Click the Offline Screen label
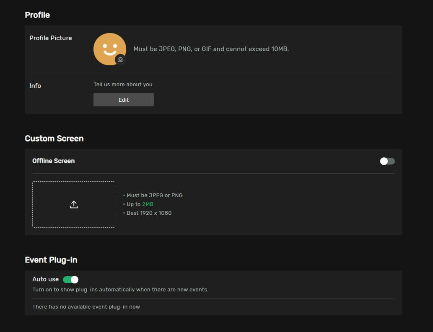This screenshot has width=433, height=332. 53,161
